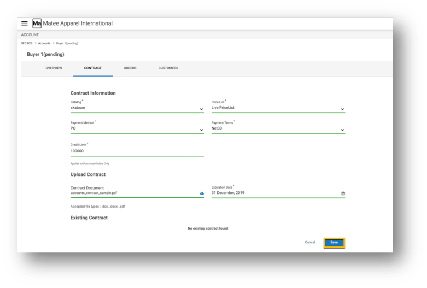Click the Ma company logo
The image size is (427, 288).
click(x=37, y=23)
